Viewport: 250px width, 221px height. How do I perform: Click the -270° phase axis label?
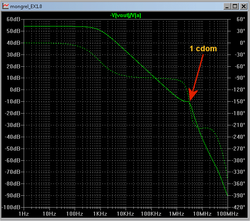click(238, 149)
